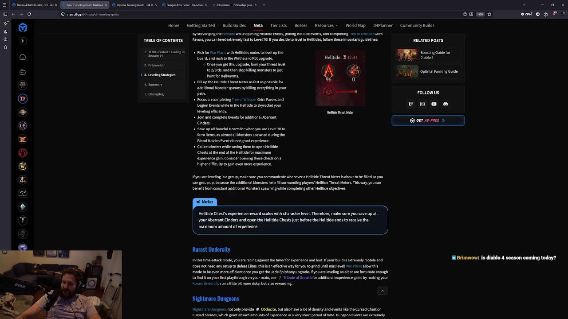Jump to Summary in table of contents
The height and width of the screenshot is (319, 568).
point(155,85)
